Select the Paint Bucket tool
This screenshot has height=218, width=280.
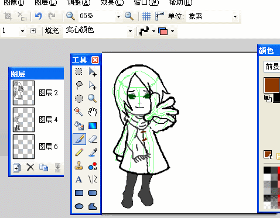coord(79,126)
